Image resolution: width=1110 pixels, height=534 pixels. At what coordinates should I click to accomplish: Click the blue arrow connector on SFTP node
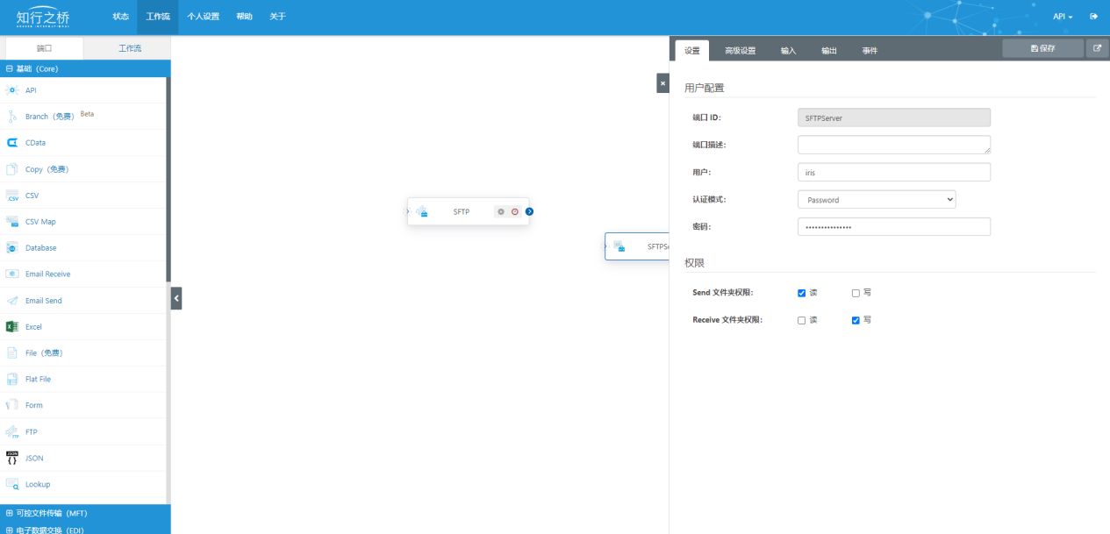[530, 211]
